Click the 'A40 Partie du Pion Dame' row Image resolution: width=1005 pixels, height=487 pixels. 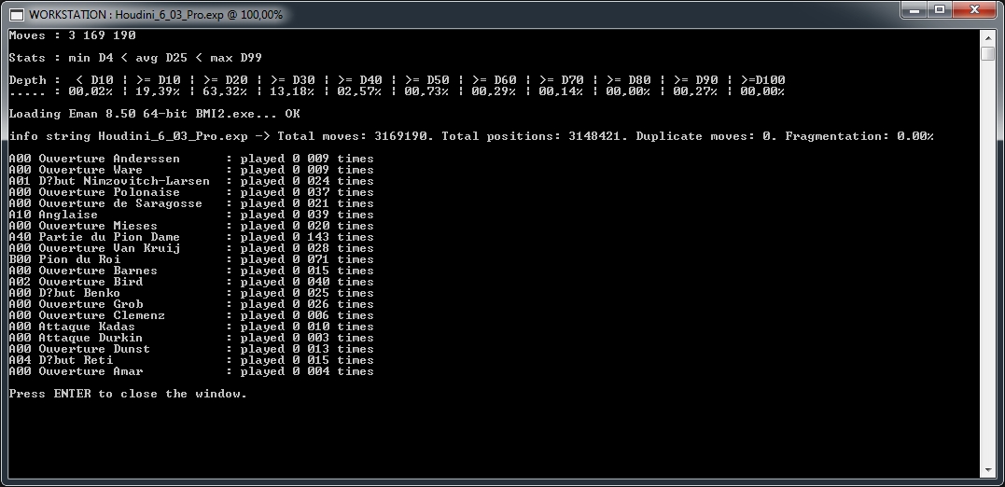click(191, 237)
